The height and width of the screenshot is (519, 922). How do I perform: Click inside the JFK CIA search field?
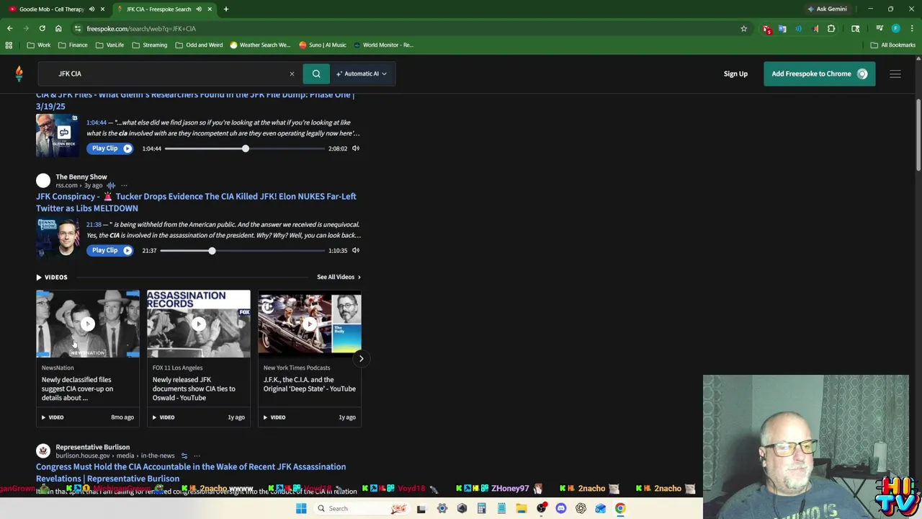pos(169,74)
